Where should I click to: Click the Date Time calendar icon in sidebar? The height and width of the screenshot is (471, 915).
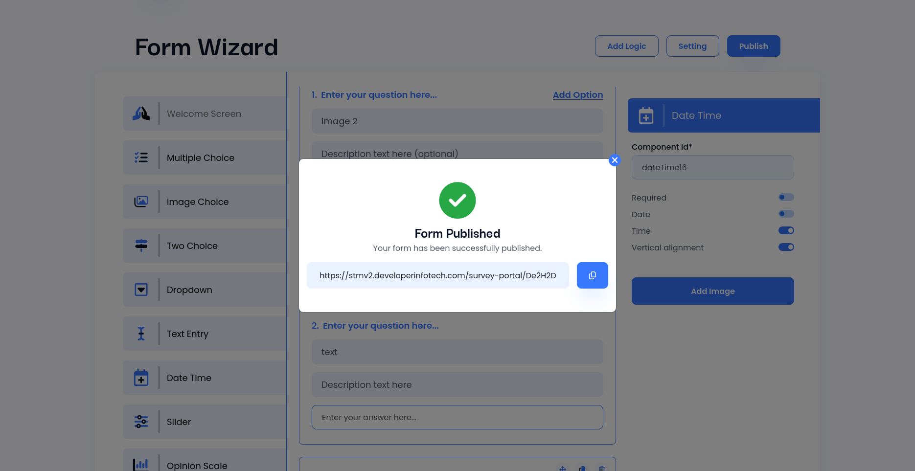pyautogui.click(x=141, y=378)
